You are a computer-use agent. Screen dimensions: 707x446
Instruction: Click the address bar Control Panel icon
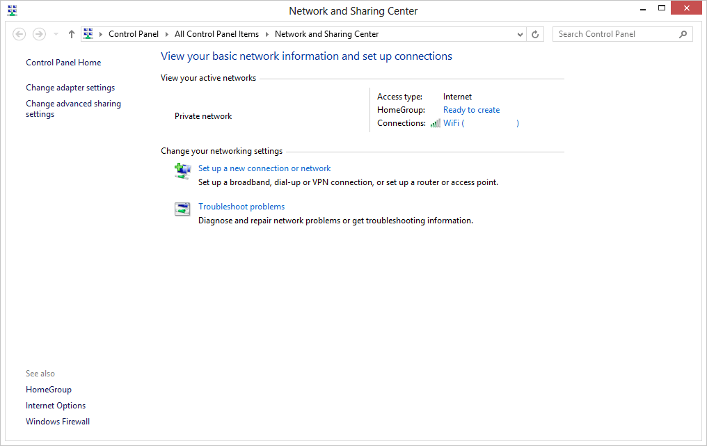pyautogui.click(x=88, y=34)
